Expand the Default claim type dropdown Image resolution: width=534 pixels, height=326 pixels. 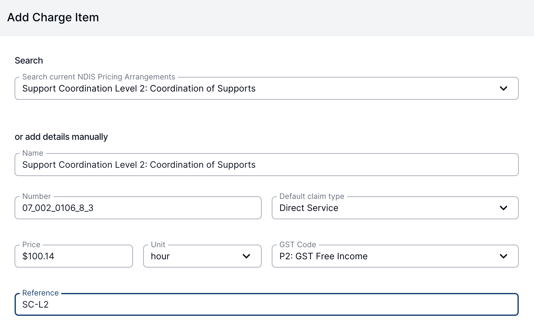395,208
